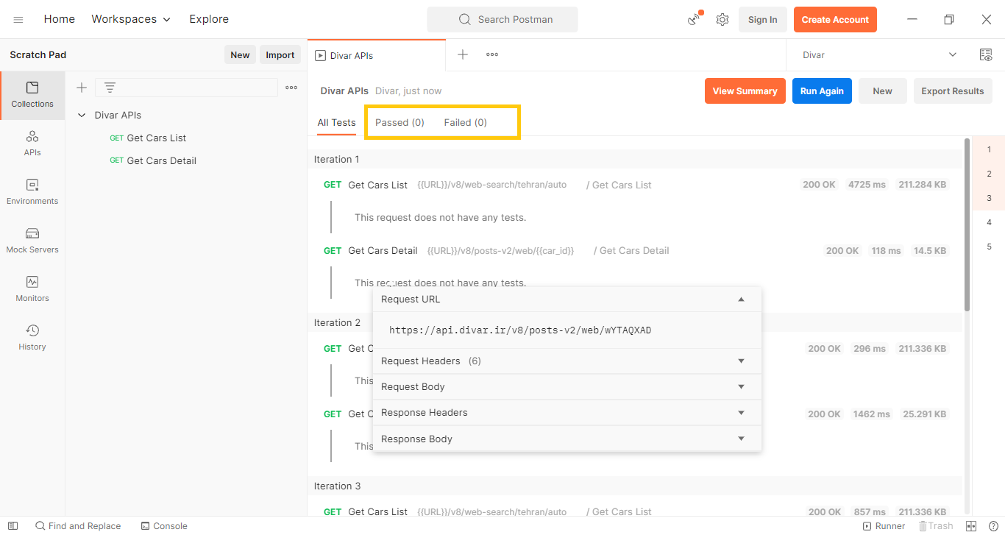Open the History sidebar panel
This screenshot has height=535, width=1005.
point(32,338)
